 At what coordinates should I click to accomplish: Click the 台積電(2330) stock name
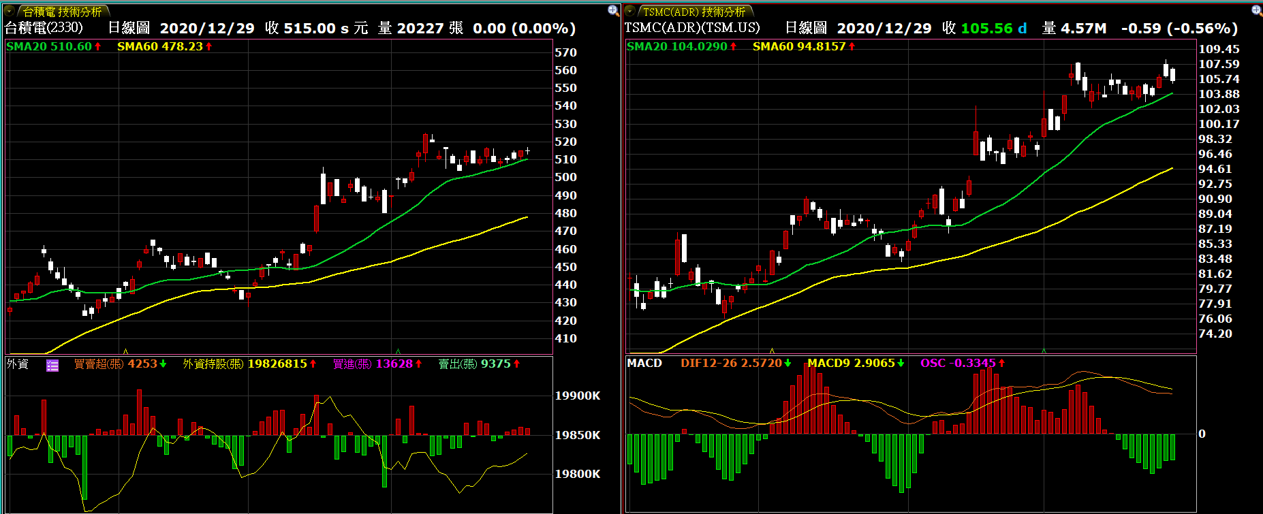pos(44,28)
